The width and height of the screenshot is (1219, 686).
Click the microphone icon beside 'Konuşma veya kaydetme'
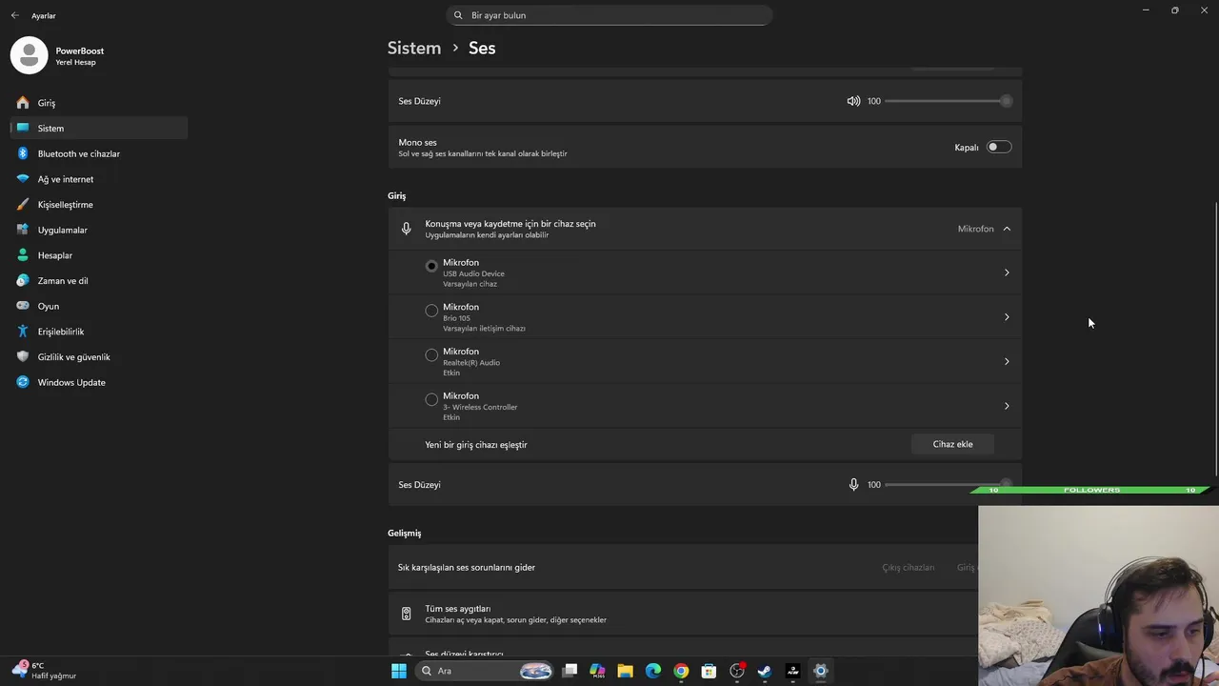407,229
